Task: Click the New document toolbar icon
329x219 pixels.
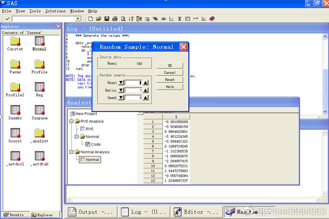Action: coord(91,19)
